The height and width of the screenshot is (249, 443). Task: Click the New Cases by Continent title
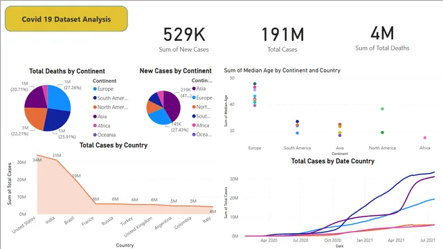175,71
